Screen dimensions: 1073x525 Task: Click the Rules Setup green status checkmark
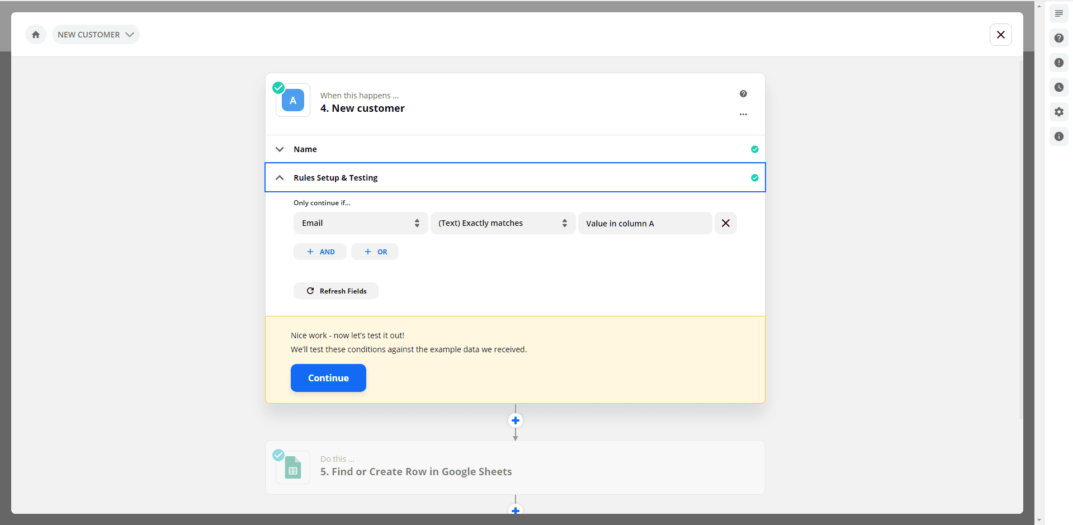(x=754, y=178)
